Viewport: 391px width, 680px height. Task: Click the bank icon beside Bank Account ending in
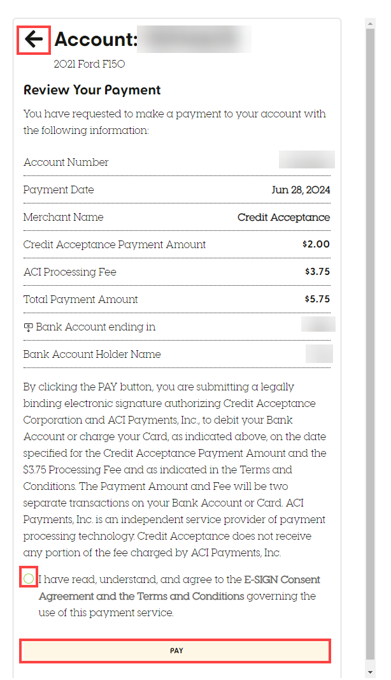tap(28, 327)
